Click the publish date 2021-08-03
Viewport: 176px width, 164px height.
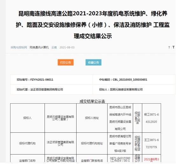click(x=67, y=47)
